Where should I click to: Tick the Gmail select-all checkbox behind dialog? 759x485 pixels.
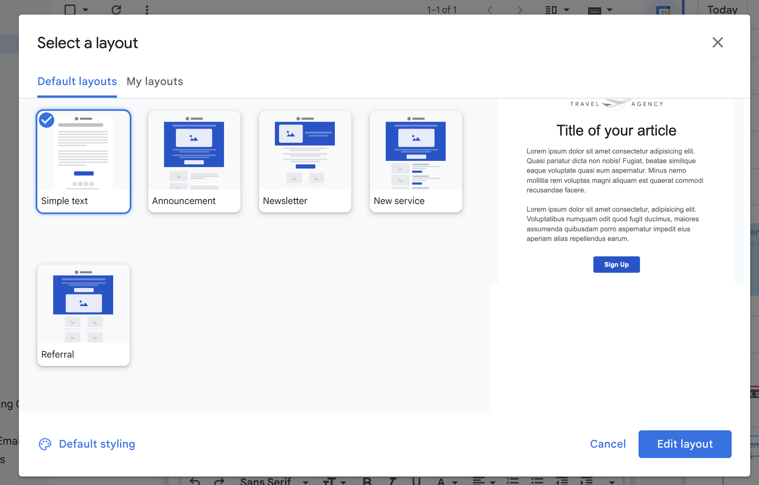pos(70,9)
